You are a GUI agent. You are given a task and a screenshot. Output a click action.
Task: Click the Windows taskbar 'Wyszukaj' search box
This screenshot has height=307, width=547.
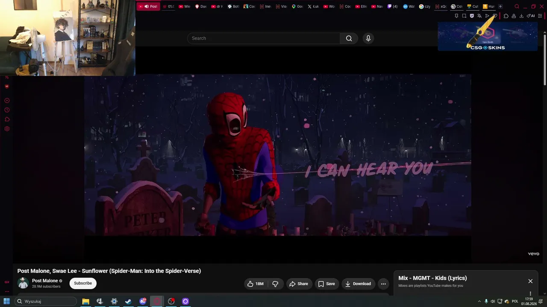pos(46,301)
